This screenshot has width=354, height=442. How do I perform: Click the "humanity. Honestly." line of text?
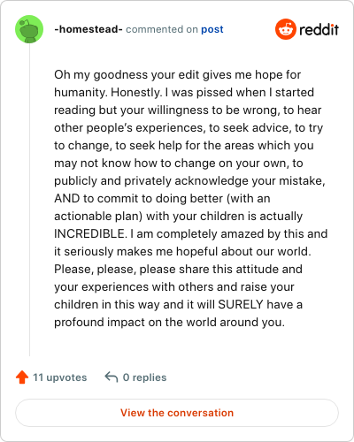point(184,93)
